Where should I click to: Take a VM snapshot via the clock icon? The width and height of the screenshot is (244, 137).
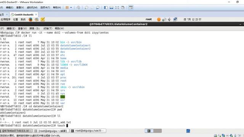click(x=87, y=8)
